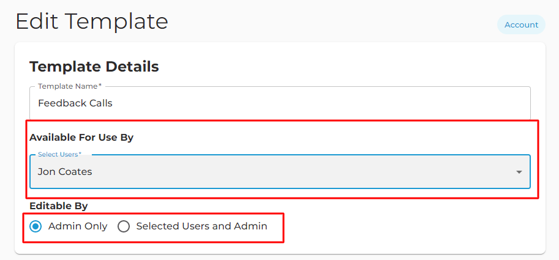Screen dimensions: 559x260
Task: Click the Edit Template page heading
Action: pos(92,21)
